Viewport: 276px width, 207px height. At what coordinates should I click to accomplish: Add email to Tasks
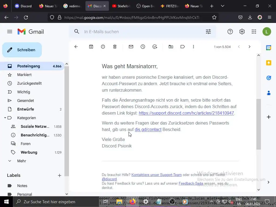[x=155, y=47]
